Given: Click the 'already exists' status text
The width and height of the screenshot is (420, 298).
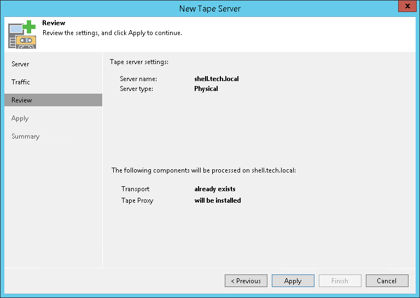Looking at the screenshot, I should [215, 189].
